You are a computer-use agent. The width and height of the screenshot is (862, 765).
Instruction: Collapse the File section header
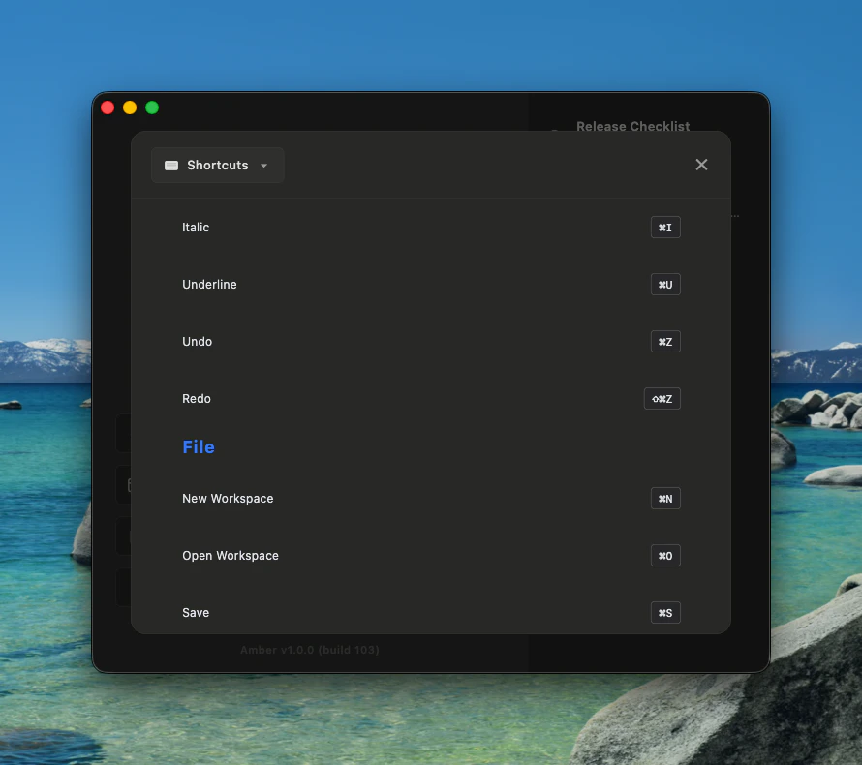click(199, 446)
